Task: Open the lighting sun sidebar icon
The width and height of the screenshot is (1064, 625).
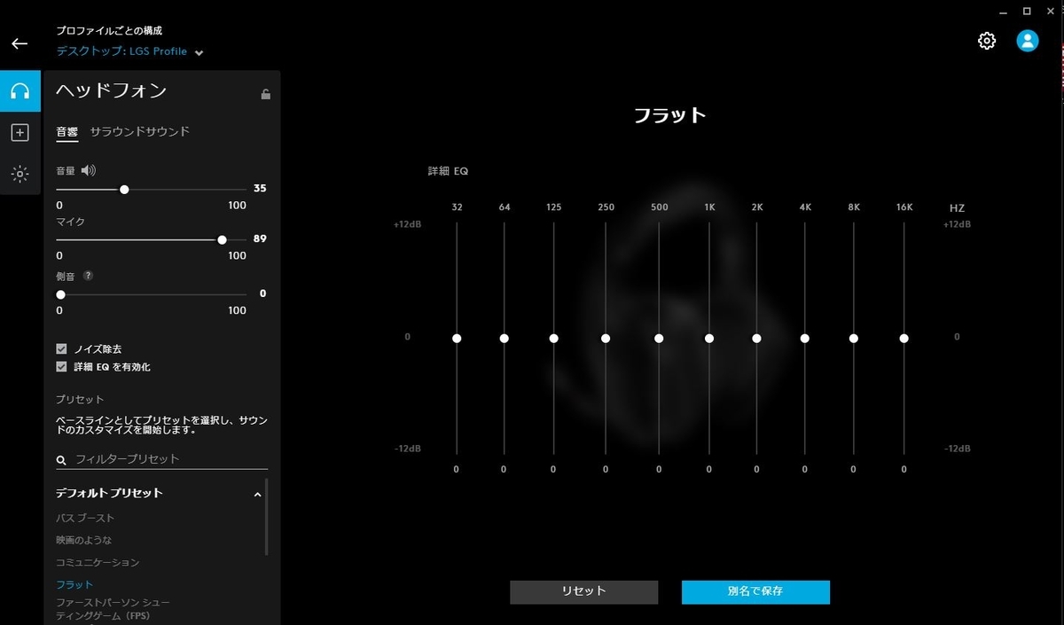Action: (x=20, y=174)
